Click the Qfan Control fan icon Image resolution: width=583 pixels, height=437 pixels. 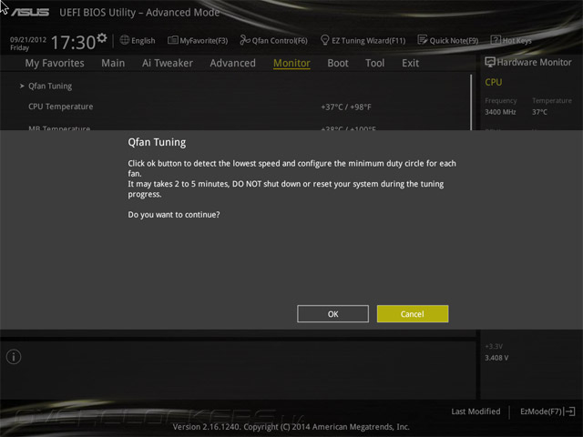click(x=245, y=40)
